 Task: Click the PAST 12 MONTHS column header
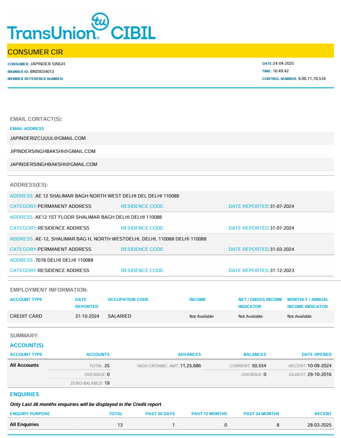point(209,414)
